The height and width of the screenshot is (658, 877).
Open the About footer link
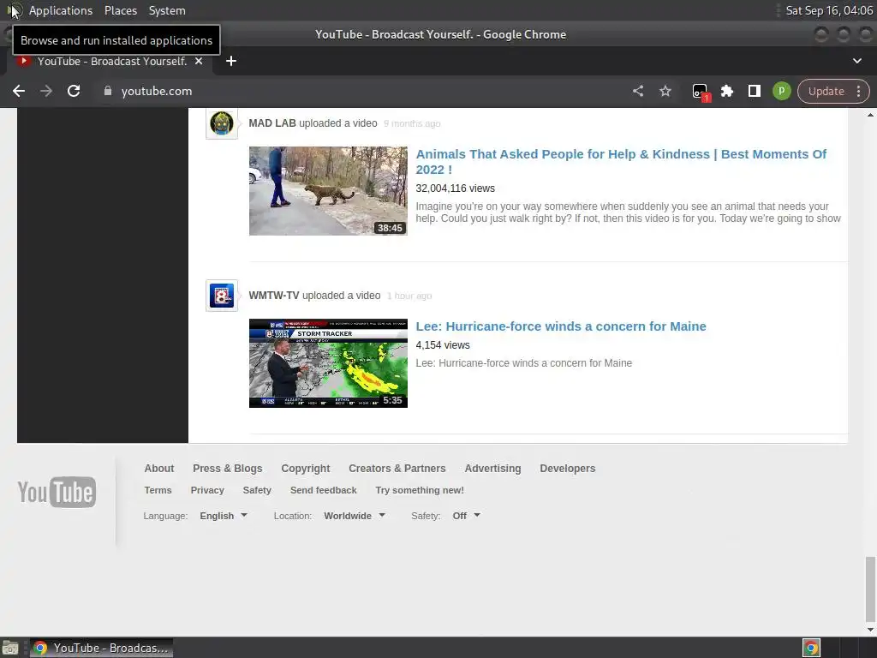coord(158,469)
